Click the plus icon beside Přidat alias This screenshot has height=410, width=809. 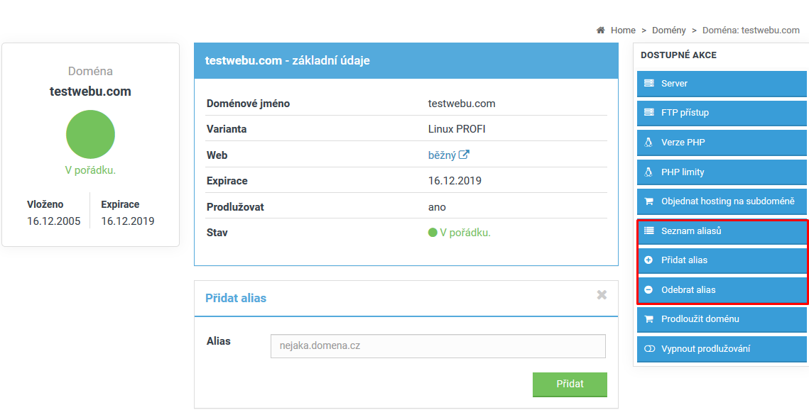[648, 260]
